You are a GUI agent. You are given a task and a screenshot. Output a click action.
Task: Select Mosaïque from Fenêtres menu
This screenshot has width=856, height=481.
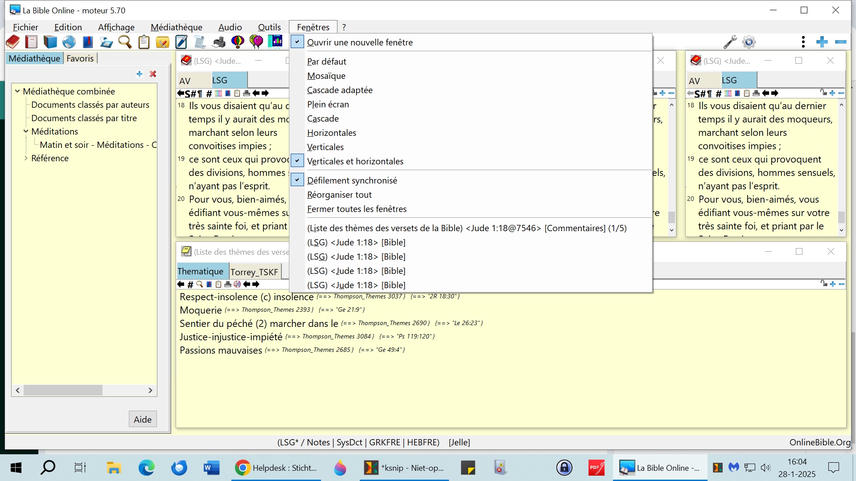[x=326, y=76]
